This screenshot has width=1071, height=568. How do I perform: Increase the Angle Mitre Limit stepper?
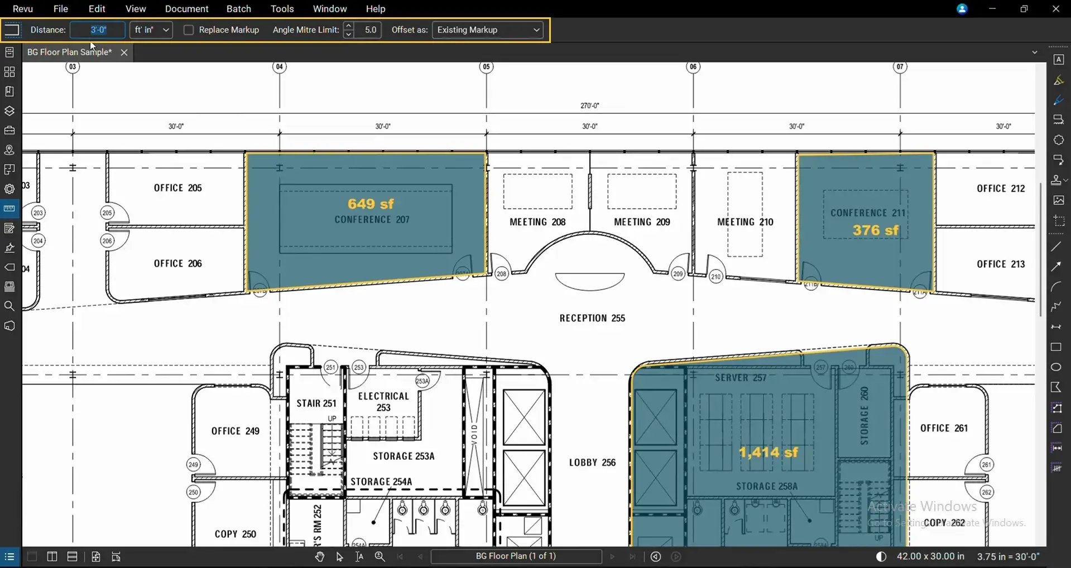coord(349,26)
